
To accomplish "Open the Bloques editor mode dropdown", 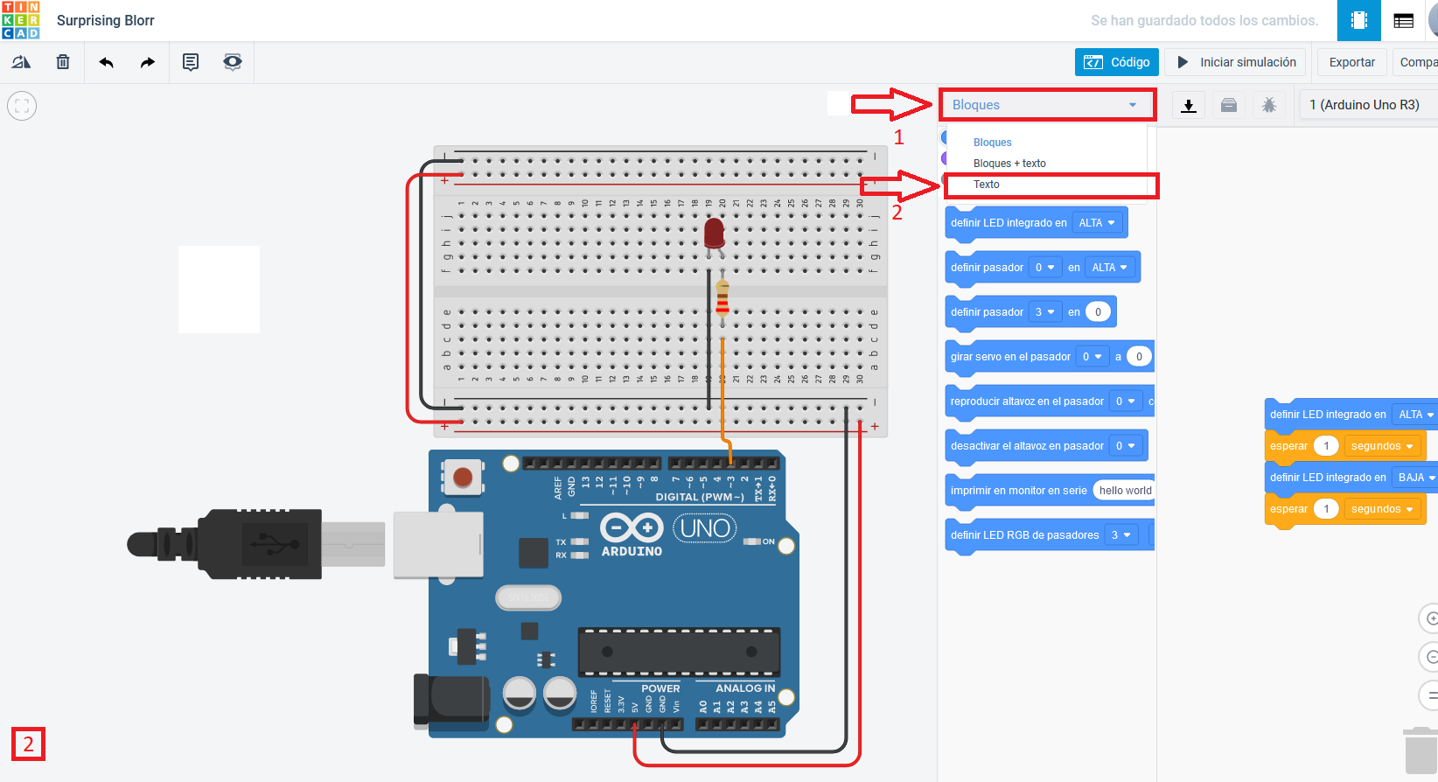I will (1047, 105).
